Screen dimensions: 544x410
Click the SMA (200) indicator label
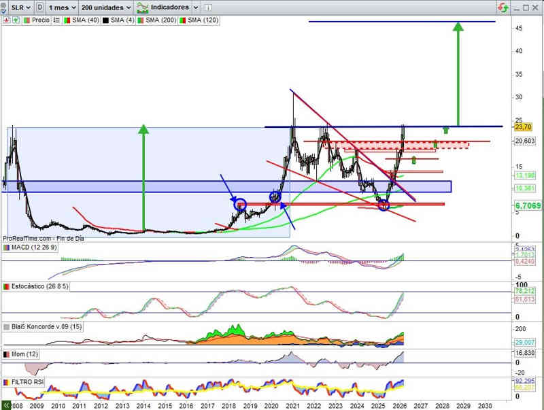[162, 20]
